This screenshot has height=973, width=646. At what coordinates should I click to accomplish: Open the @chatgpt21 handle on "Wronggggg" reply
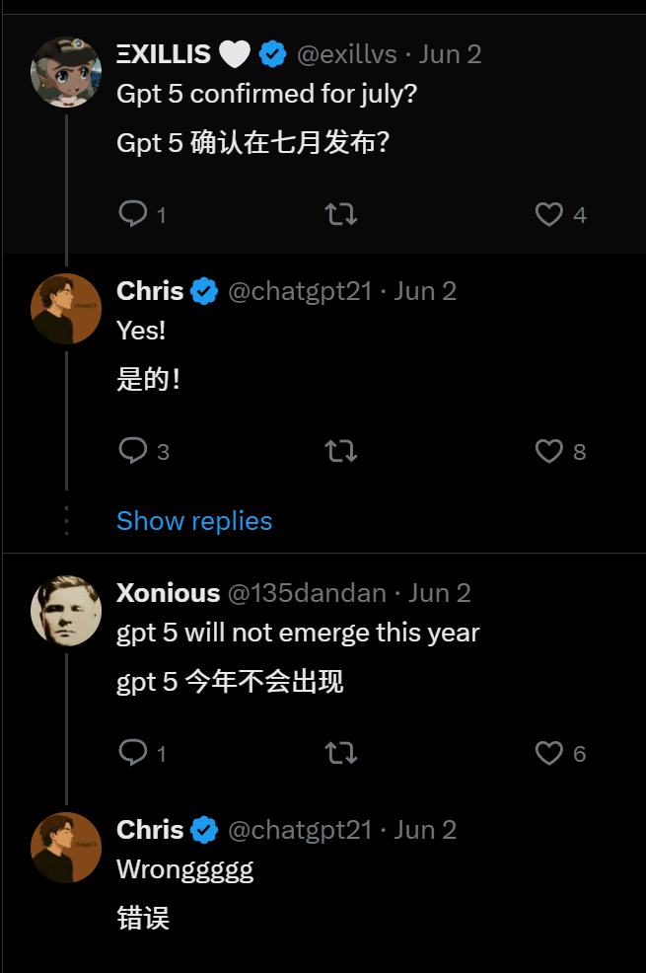pos(300,830)
